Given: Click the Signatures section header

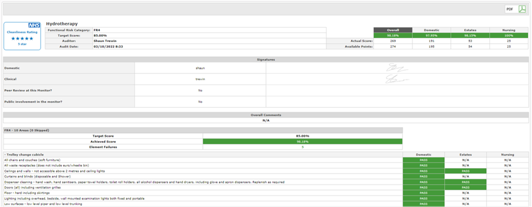Looking at the screenshot, I should coord(266,59).
